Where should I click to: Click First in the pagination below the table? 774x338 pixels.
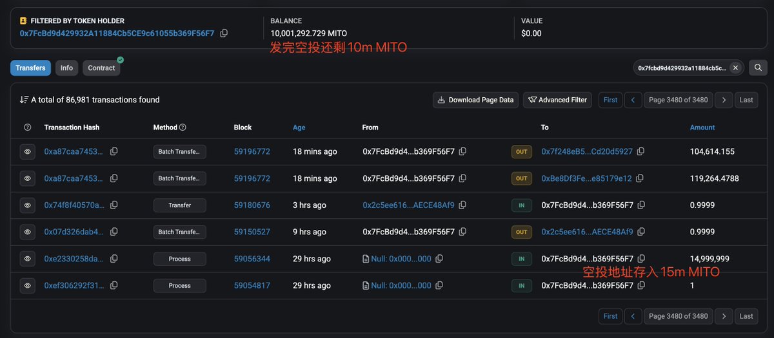click(610, 316)
